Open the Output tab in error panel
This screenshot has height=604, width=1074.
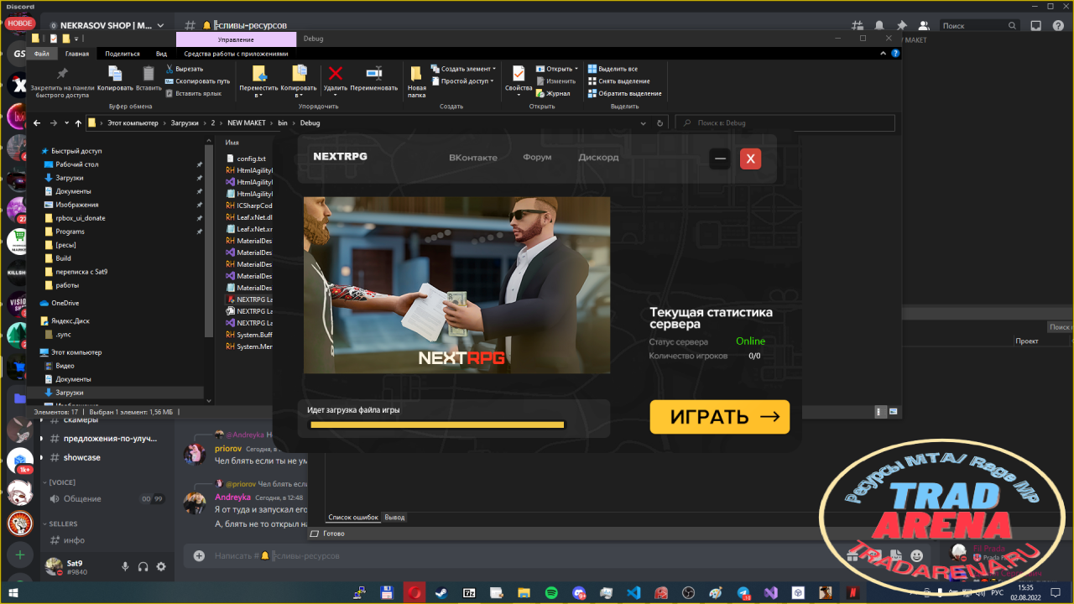[x=394, y=518]
